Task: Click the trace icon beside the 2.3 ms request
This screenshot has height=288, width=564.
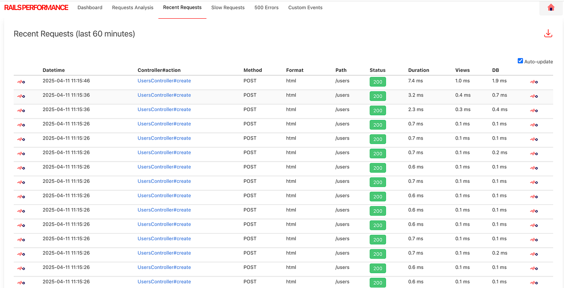Action: 21,111
